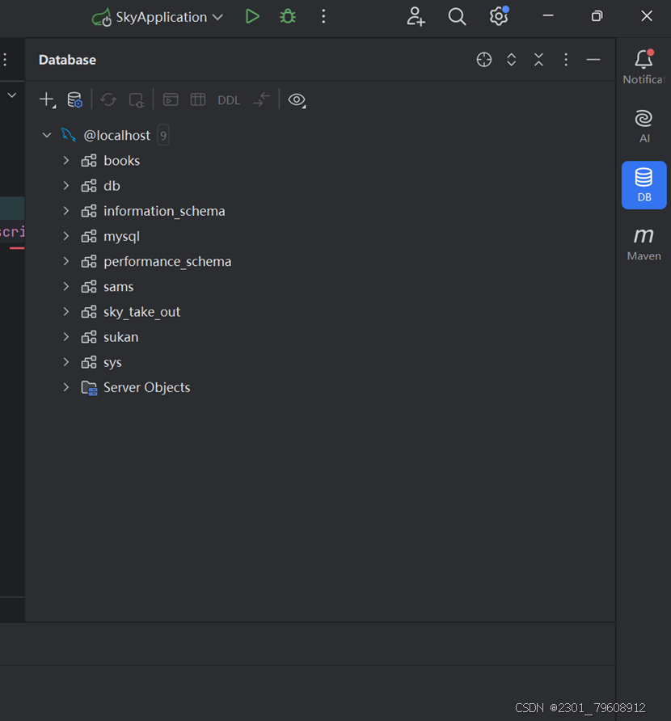671x721 pixels.
Task: Expand the sky_take_out schema
Action: [x=66, y=311]
